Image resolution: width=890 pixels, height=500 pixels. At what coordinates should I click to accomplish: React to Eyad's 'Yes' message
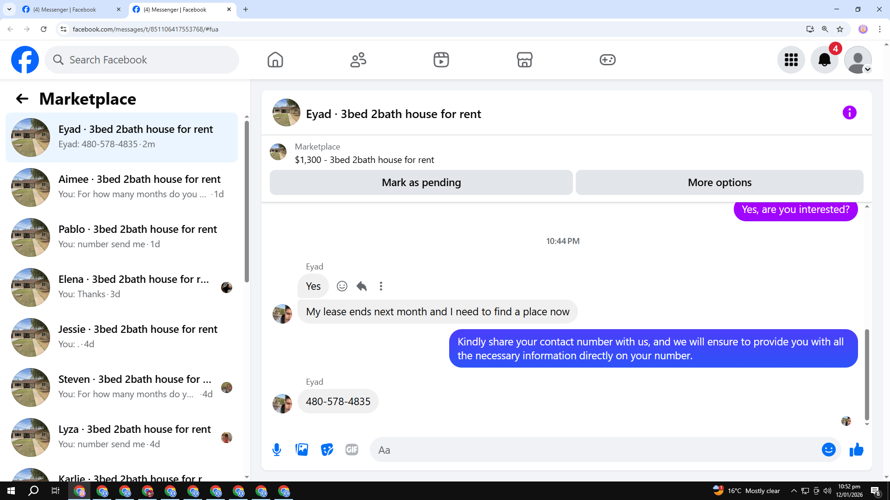click(x=342, y=286)
